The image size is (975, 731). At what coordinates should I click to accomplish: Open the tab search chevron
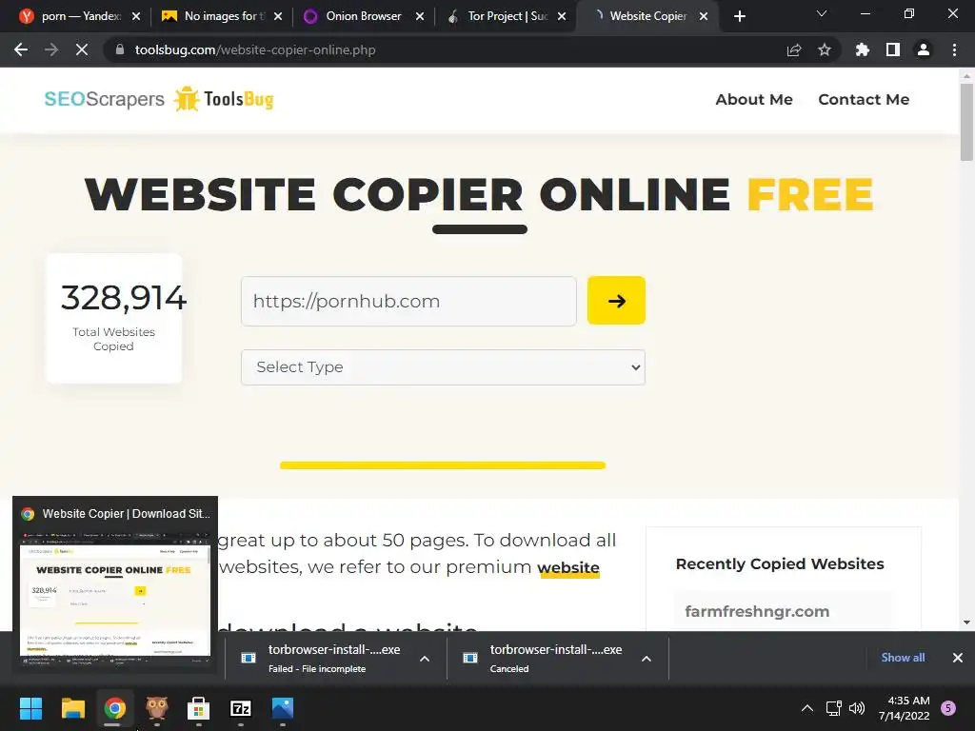(822, 13)
